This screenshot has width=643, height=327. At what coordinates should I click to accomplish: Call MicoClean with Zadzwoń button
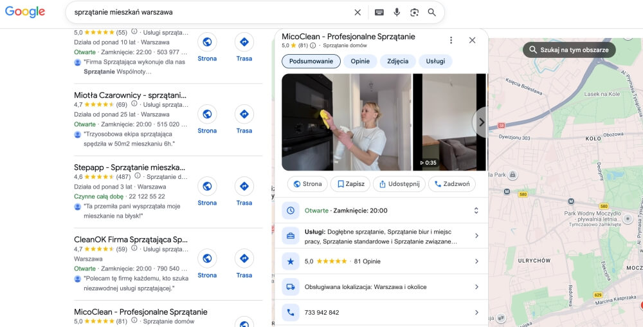[452, 184]
